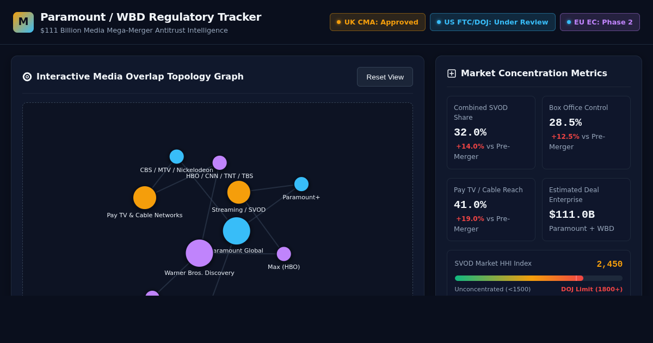Click the +19.0% vs Pre-Merger change
This screenshot has height=343, width=653.
coord(482,224)
